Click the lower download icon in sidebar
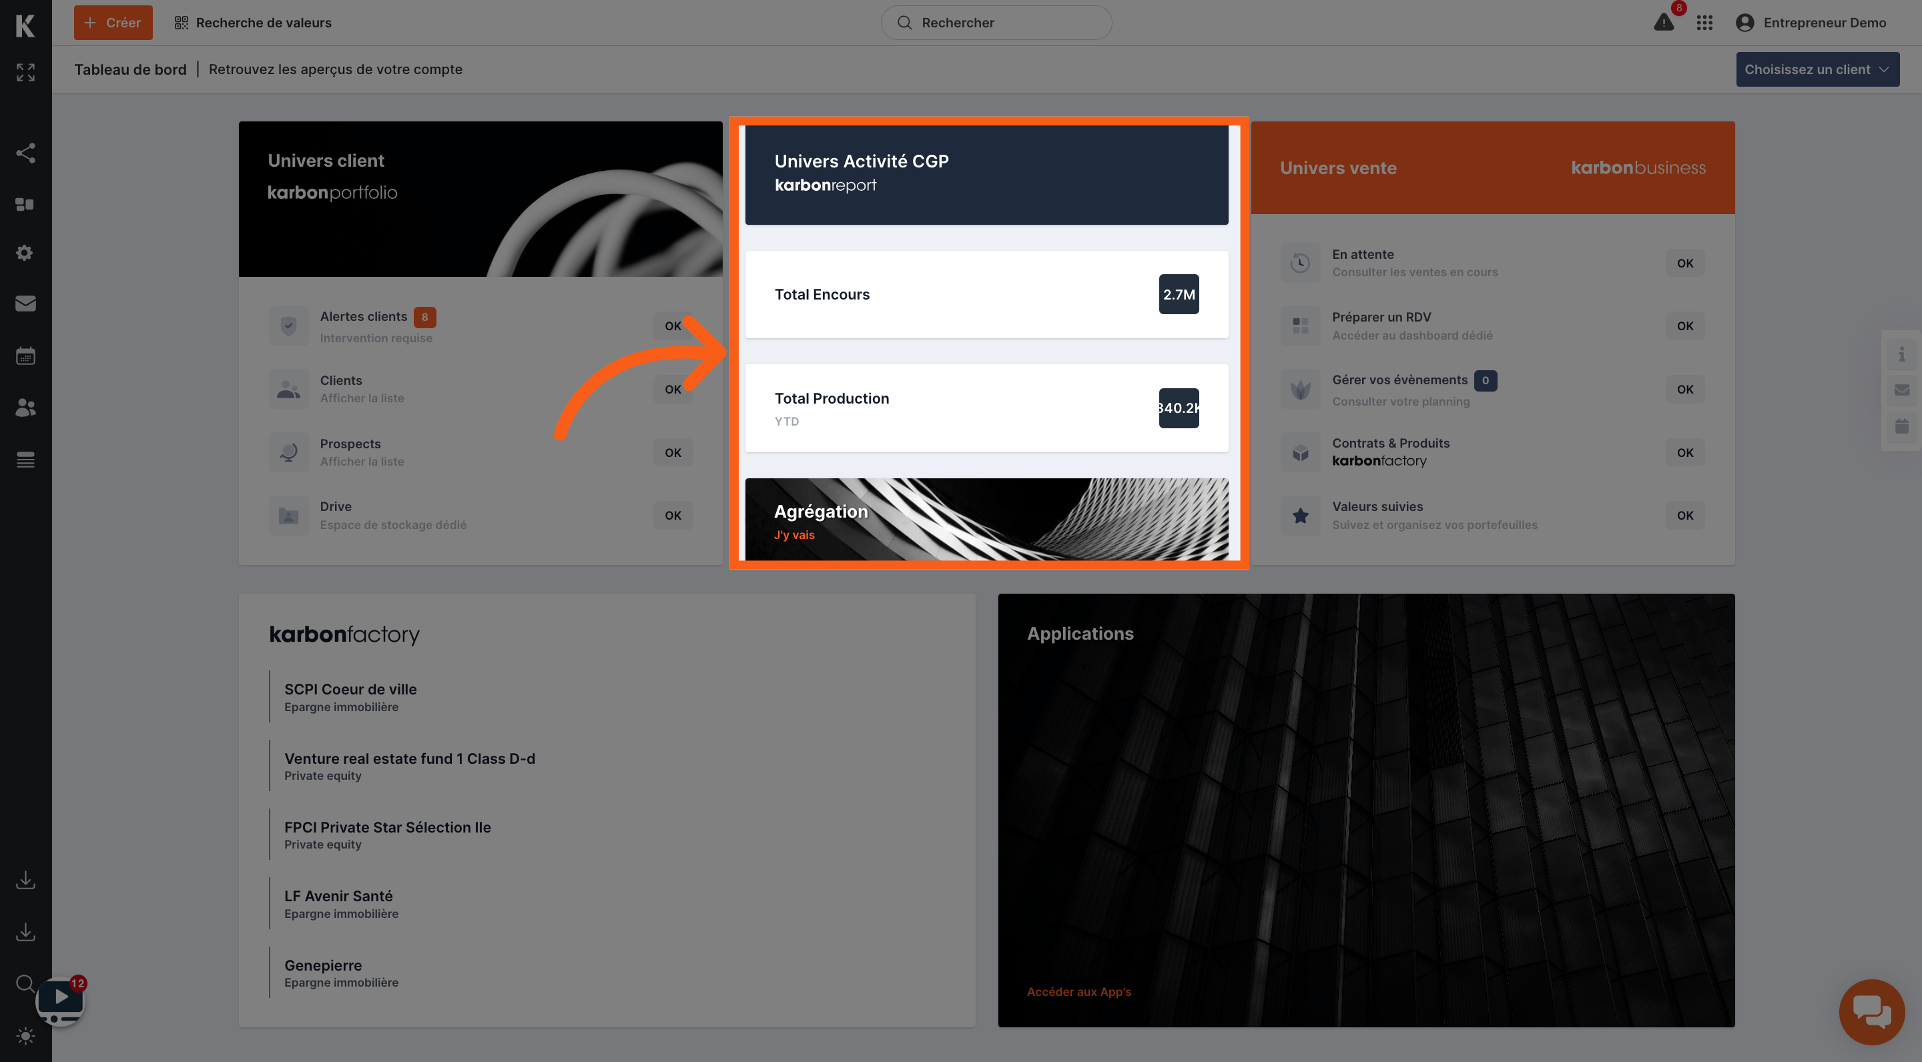The height and width of the screenshot is (1062, 1922). 25,931
